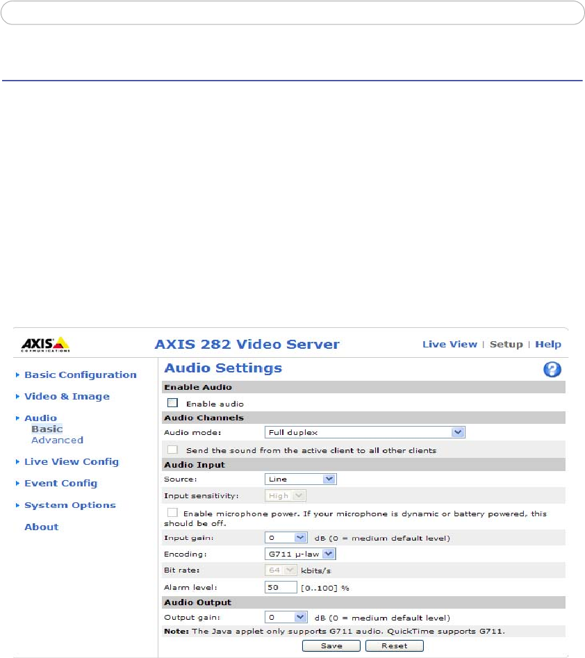Screen dimensions: 585x658
Task: Expand the Basic Configuration menu
Action: point(80,375)
